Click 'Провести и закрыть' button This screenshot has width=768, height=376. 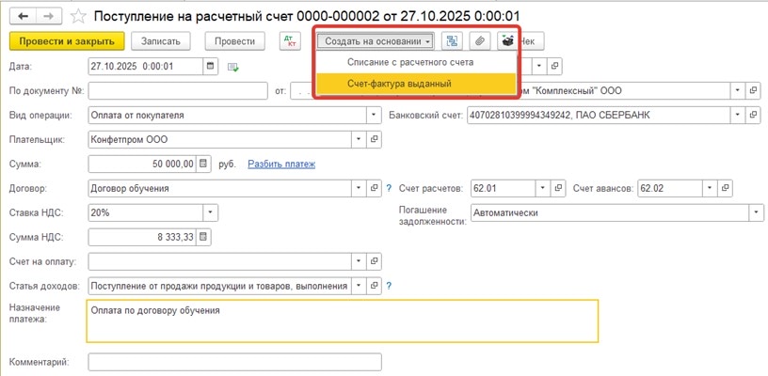point(67,41)
